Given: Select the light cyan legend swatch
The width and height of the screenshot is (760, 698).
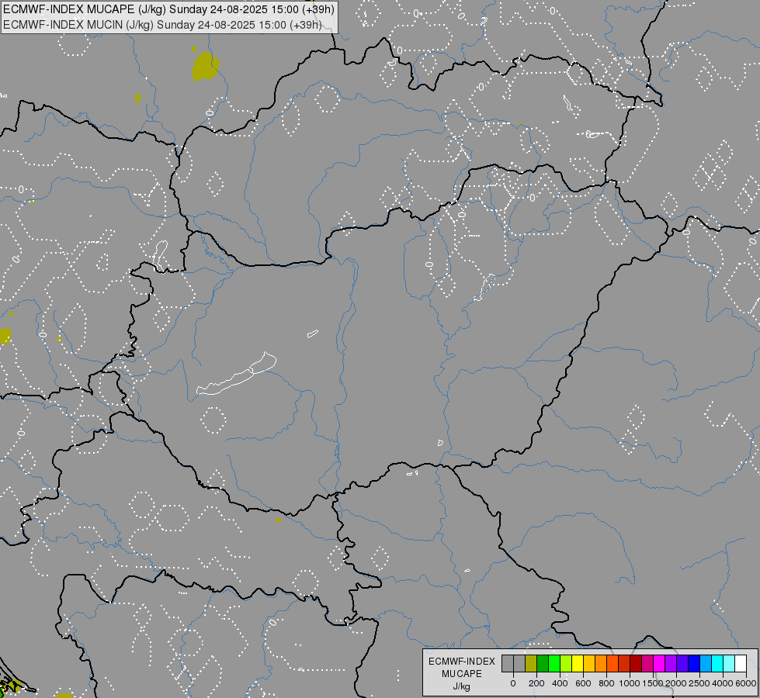Looking at the screenshot, I should [730, 663].
